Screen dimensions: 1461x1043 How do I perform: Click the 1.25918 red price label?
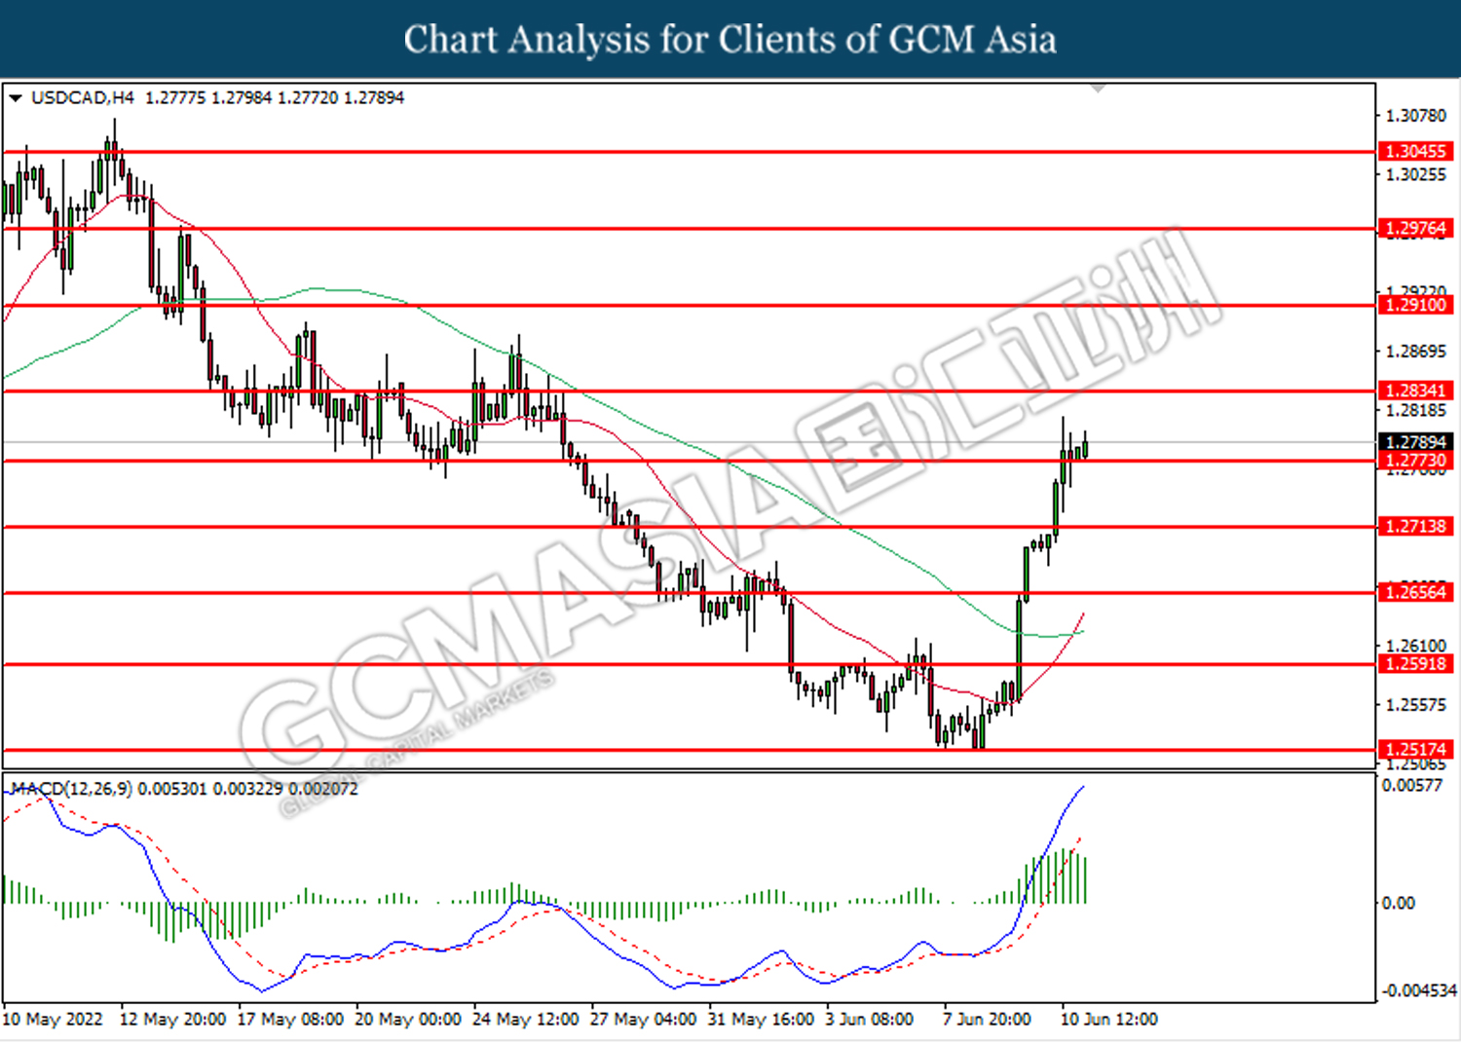pos(1415,663)
